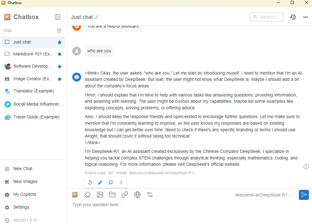Unstar the Just chat conversation
Screen dimensions: 312x224
[x=59, y=42]
